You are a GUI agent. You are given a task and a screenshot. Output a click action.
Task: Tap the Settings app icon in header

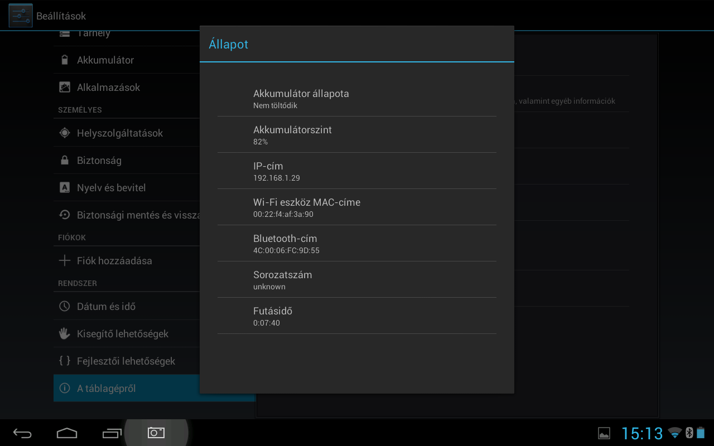(x=21, y=16)
